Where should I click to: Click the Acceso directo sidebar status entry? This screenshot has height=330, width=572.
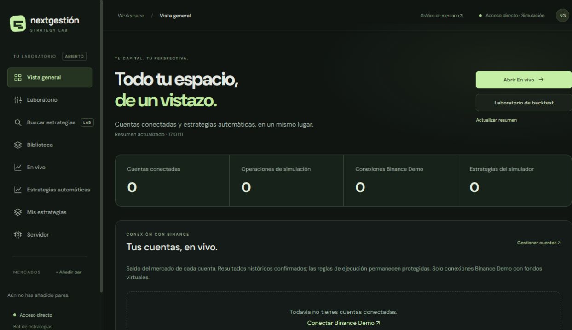(x=33, y=315)
